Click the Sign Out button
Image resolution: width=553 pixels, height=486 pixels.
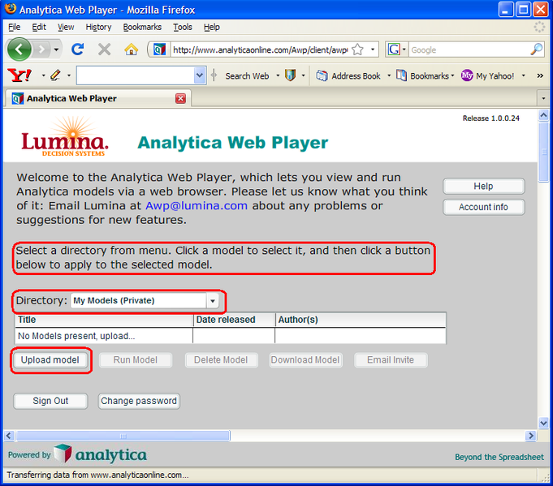coord(50,401)
